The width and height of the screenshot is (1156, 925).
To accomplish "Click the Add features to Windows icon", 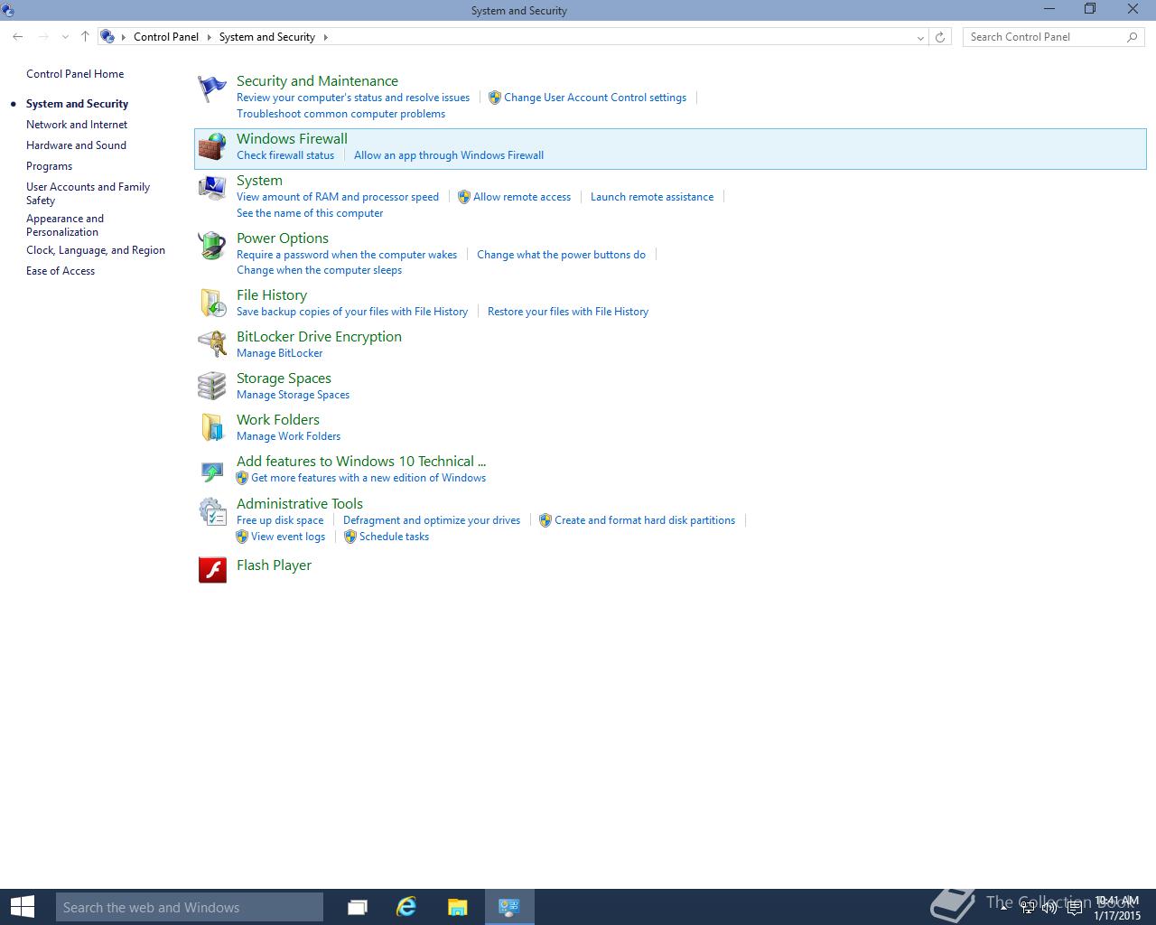I will click(x=212, y=470).
